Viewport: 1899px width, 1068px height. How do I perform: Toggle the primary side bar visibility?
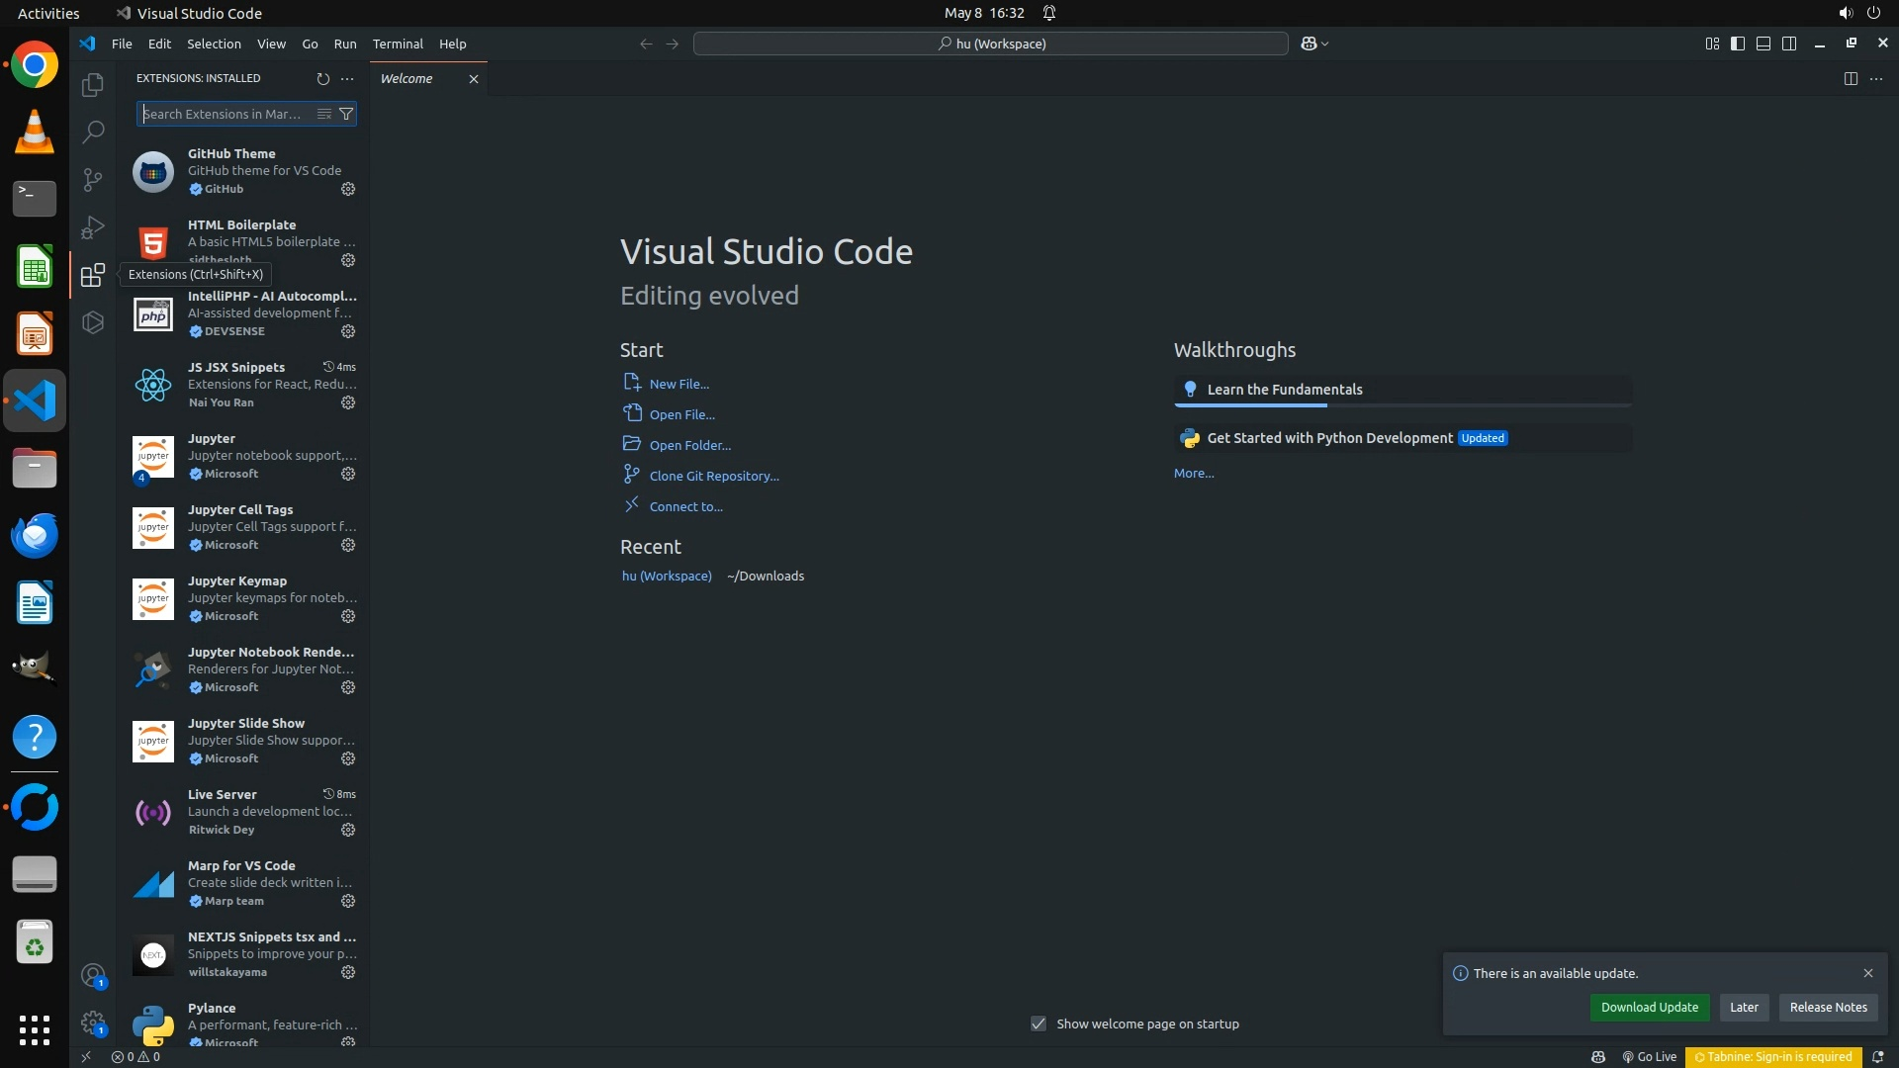1738,44
